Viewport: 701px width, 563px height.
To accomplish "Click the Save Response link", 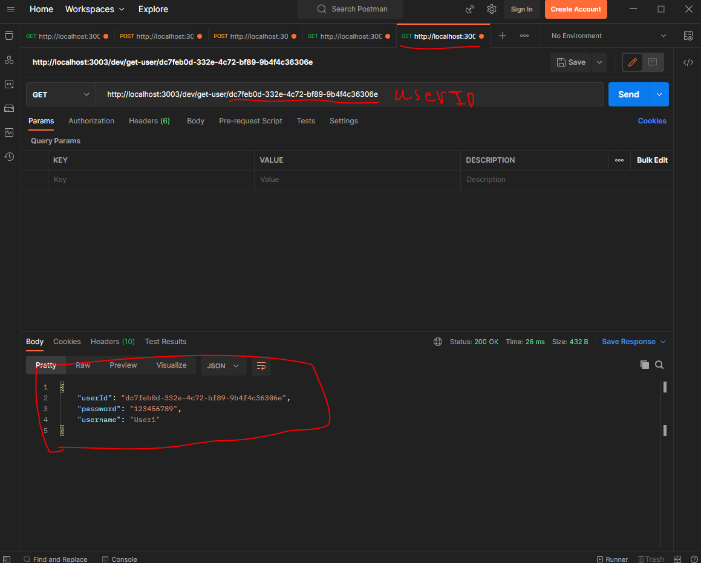I will click(630, 342).
